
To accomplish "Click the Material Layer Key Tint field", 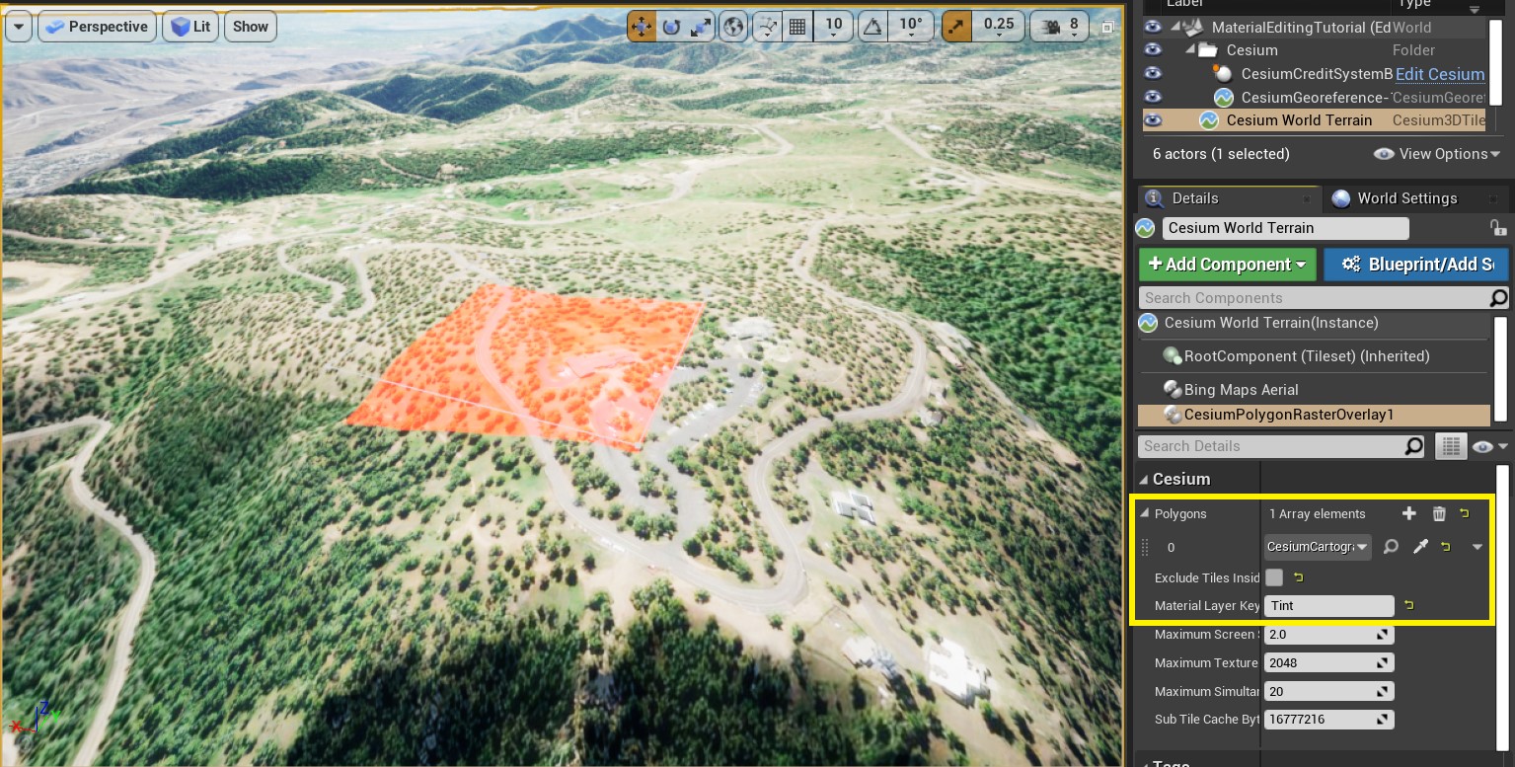I will point(1328,606).
